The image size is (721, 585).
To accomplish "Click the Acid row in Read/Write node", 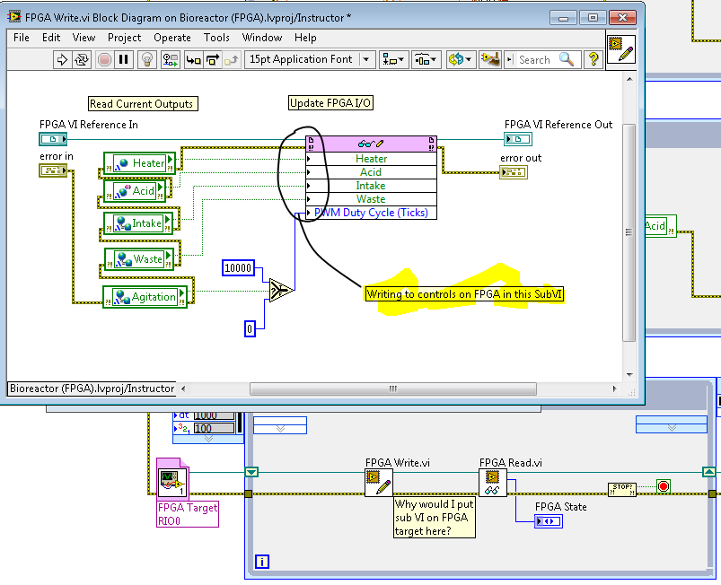I will [371, 172].
